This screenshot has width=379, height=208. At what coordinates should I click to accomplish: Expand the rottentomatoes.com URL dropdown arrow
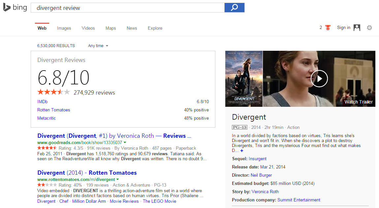[118, 179]
